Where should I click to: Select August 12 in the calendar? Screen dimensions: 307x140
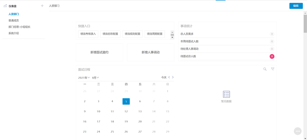(x=126, y=111)
